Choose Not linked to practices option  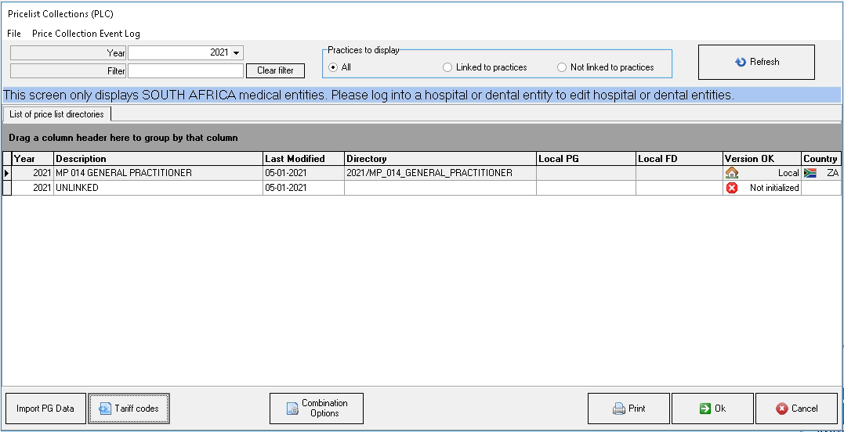(x=562, y=67)
